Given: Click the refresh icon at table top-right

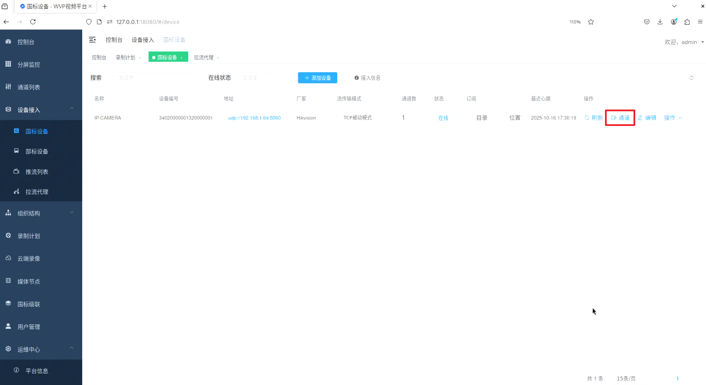Looking at the screenshot, I should (x=691, y=78).
